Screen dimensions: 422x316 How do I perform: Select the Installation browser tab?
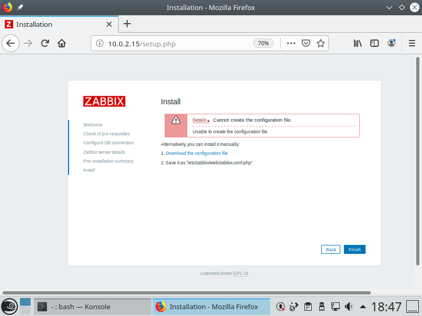[59, 24]
